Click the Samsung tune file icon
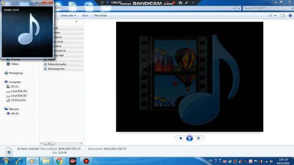Viewport: 294px width, 165px height. (x=45, y=69)
